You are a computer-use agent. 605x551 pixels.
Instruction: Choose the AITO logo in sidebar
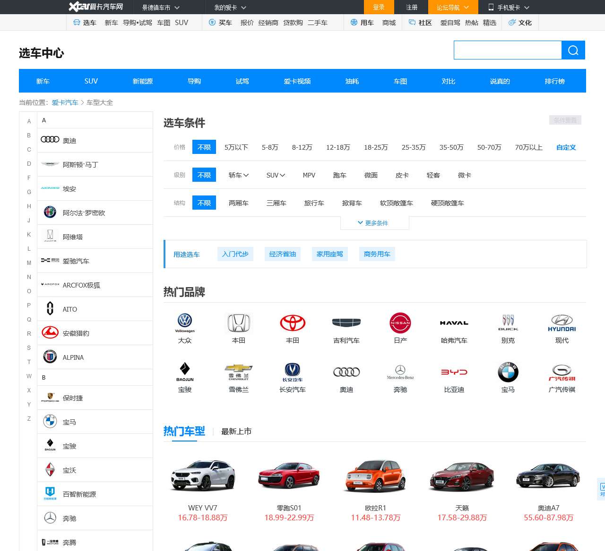50,309
